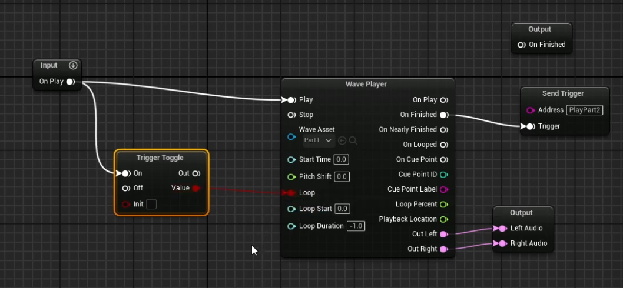
Task: Click the Start Time value field
Action: [x=342, y=159]
